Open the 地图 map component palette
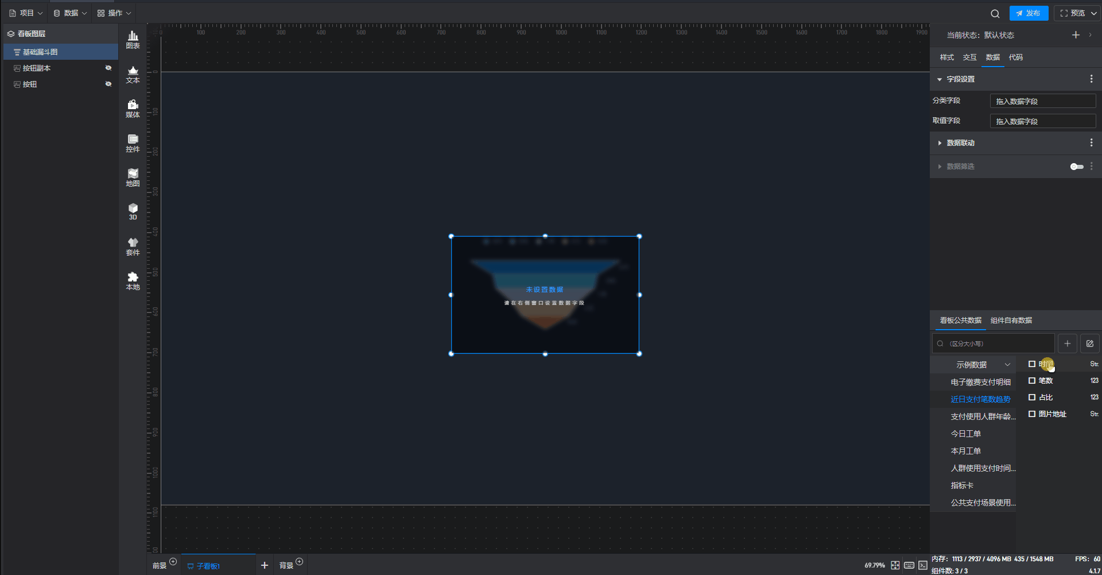1102x575 pixels. 133,177
